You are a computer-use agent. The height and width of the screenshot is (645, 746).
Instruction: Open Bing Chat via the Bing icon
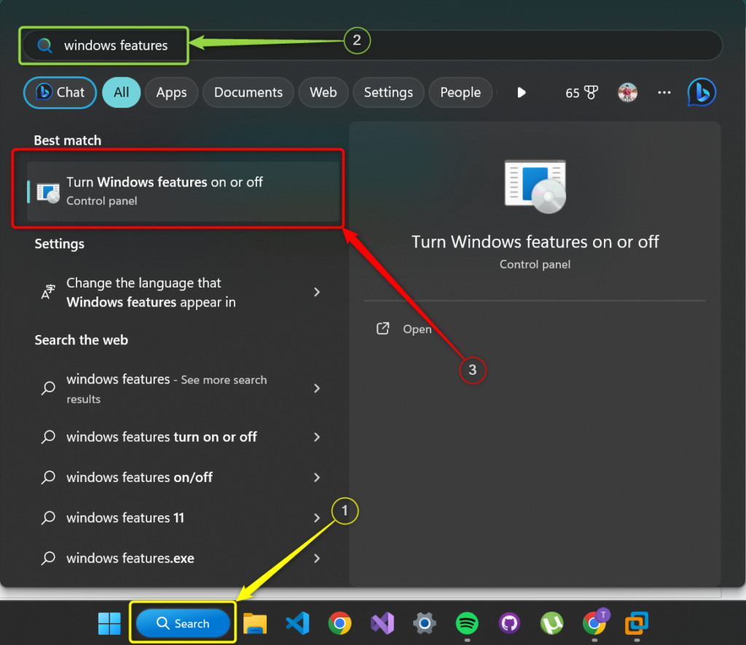pyautogui.click(x=701, y=92)
